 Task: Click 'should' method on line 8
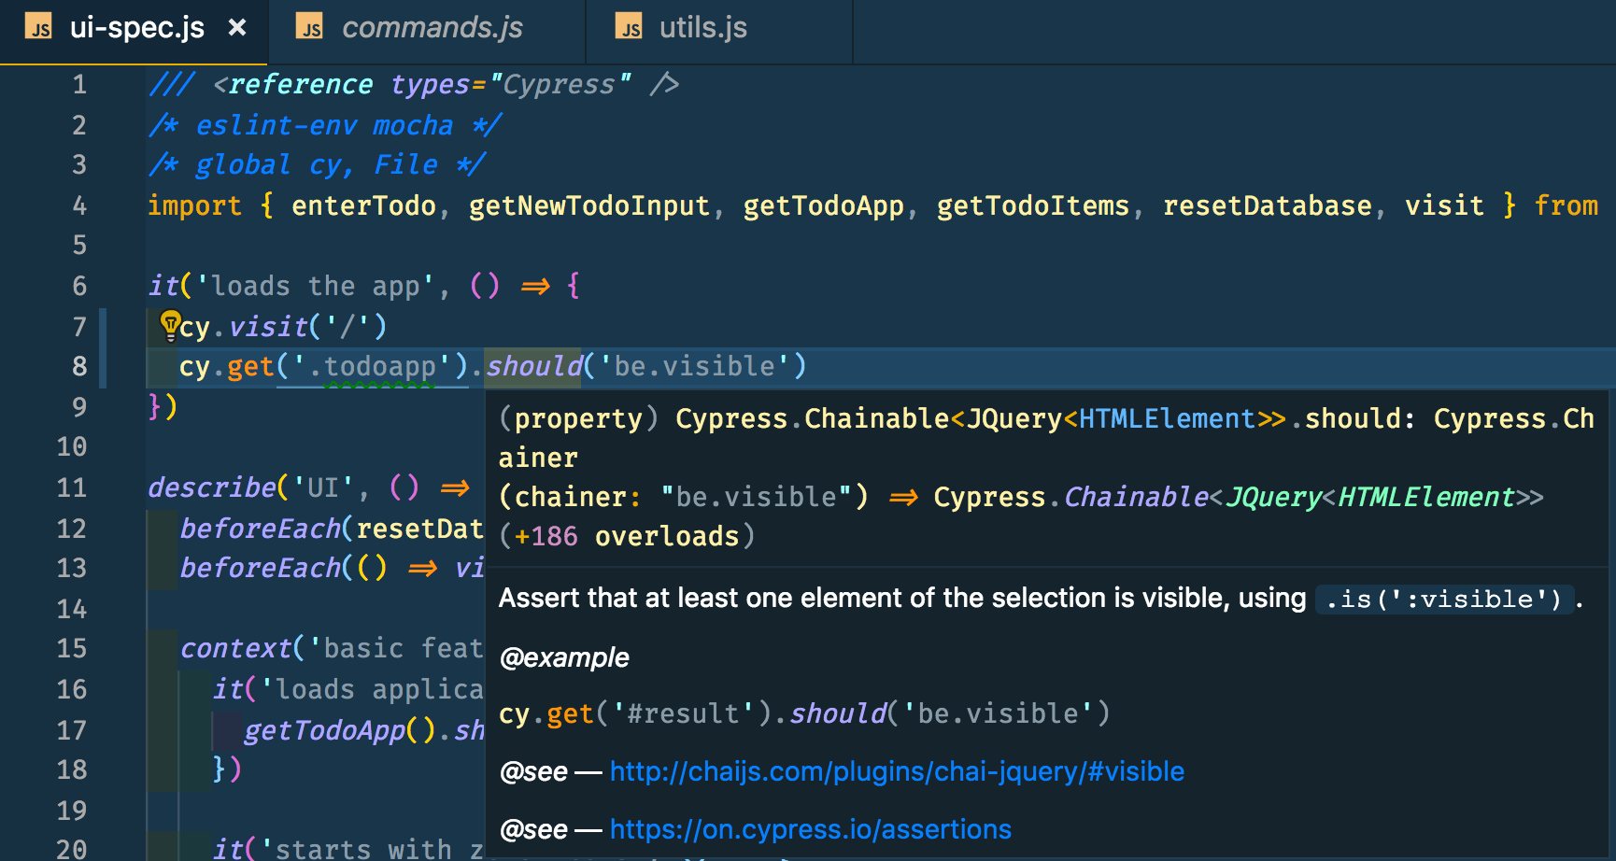click(x=534, y=366)
